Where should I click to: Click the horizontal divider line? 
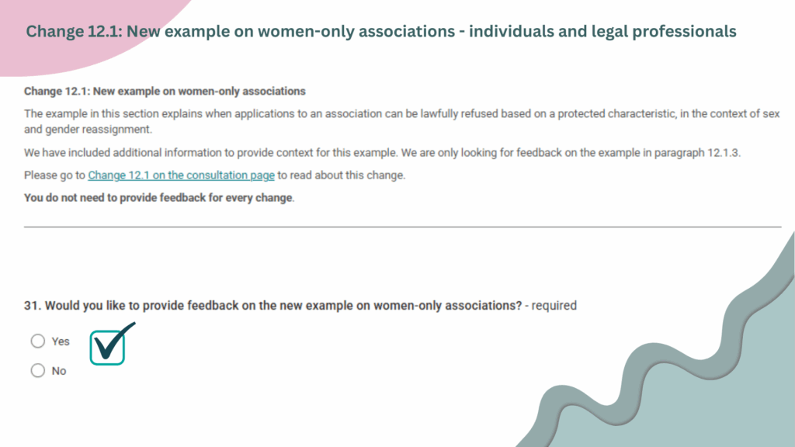tap(403, 227)
